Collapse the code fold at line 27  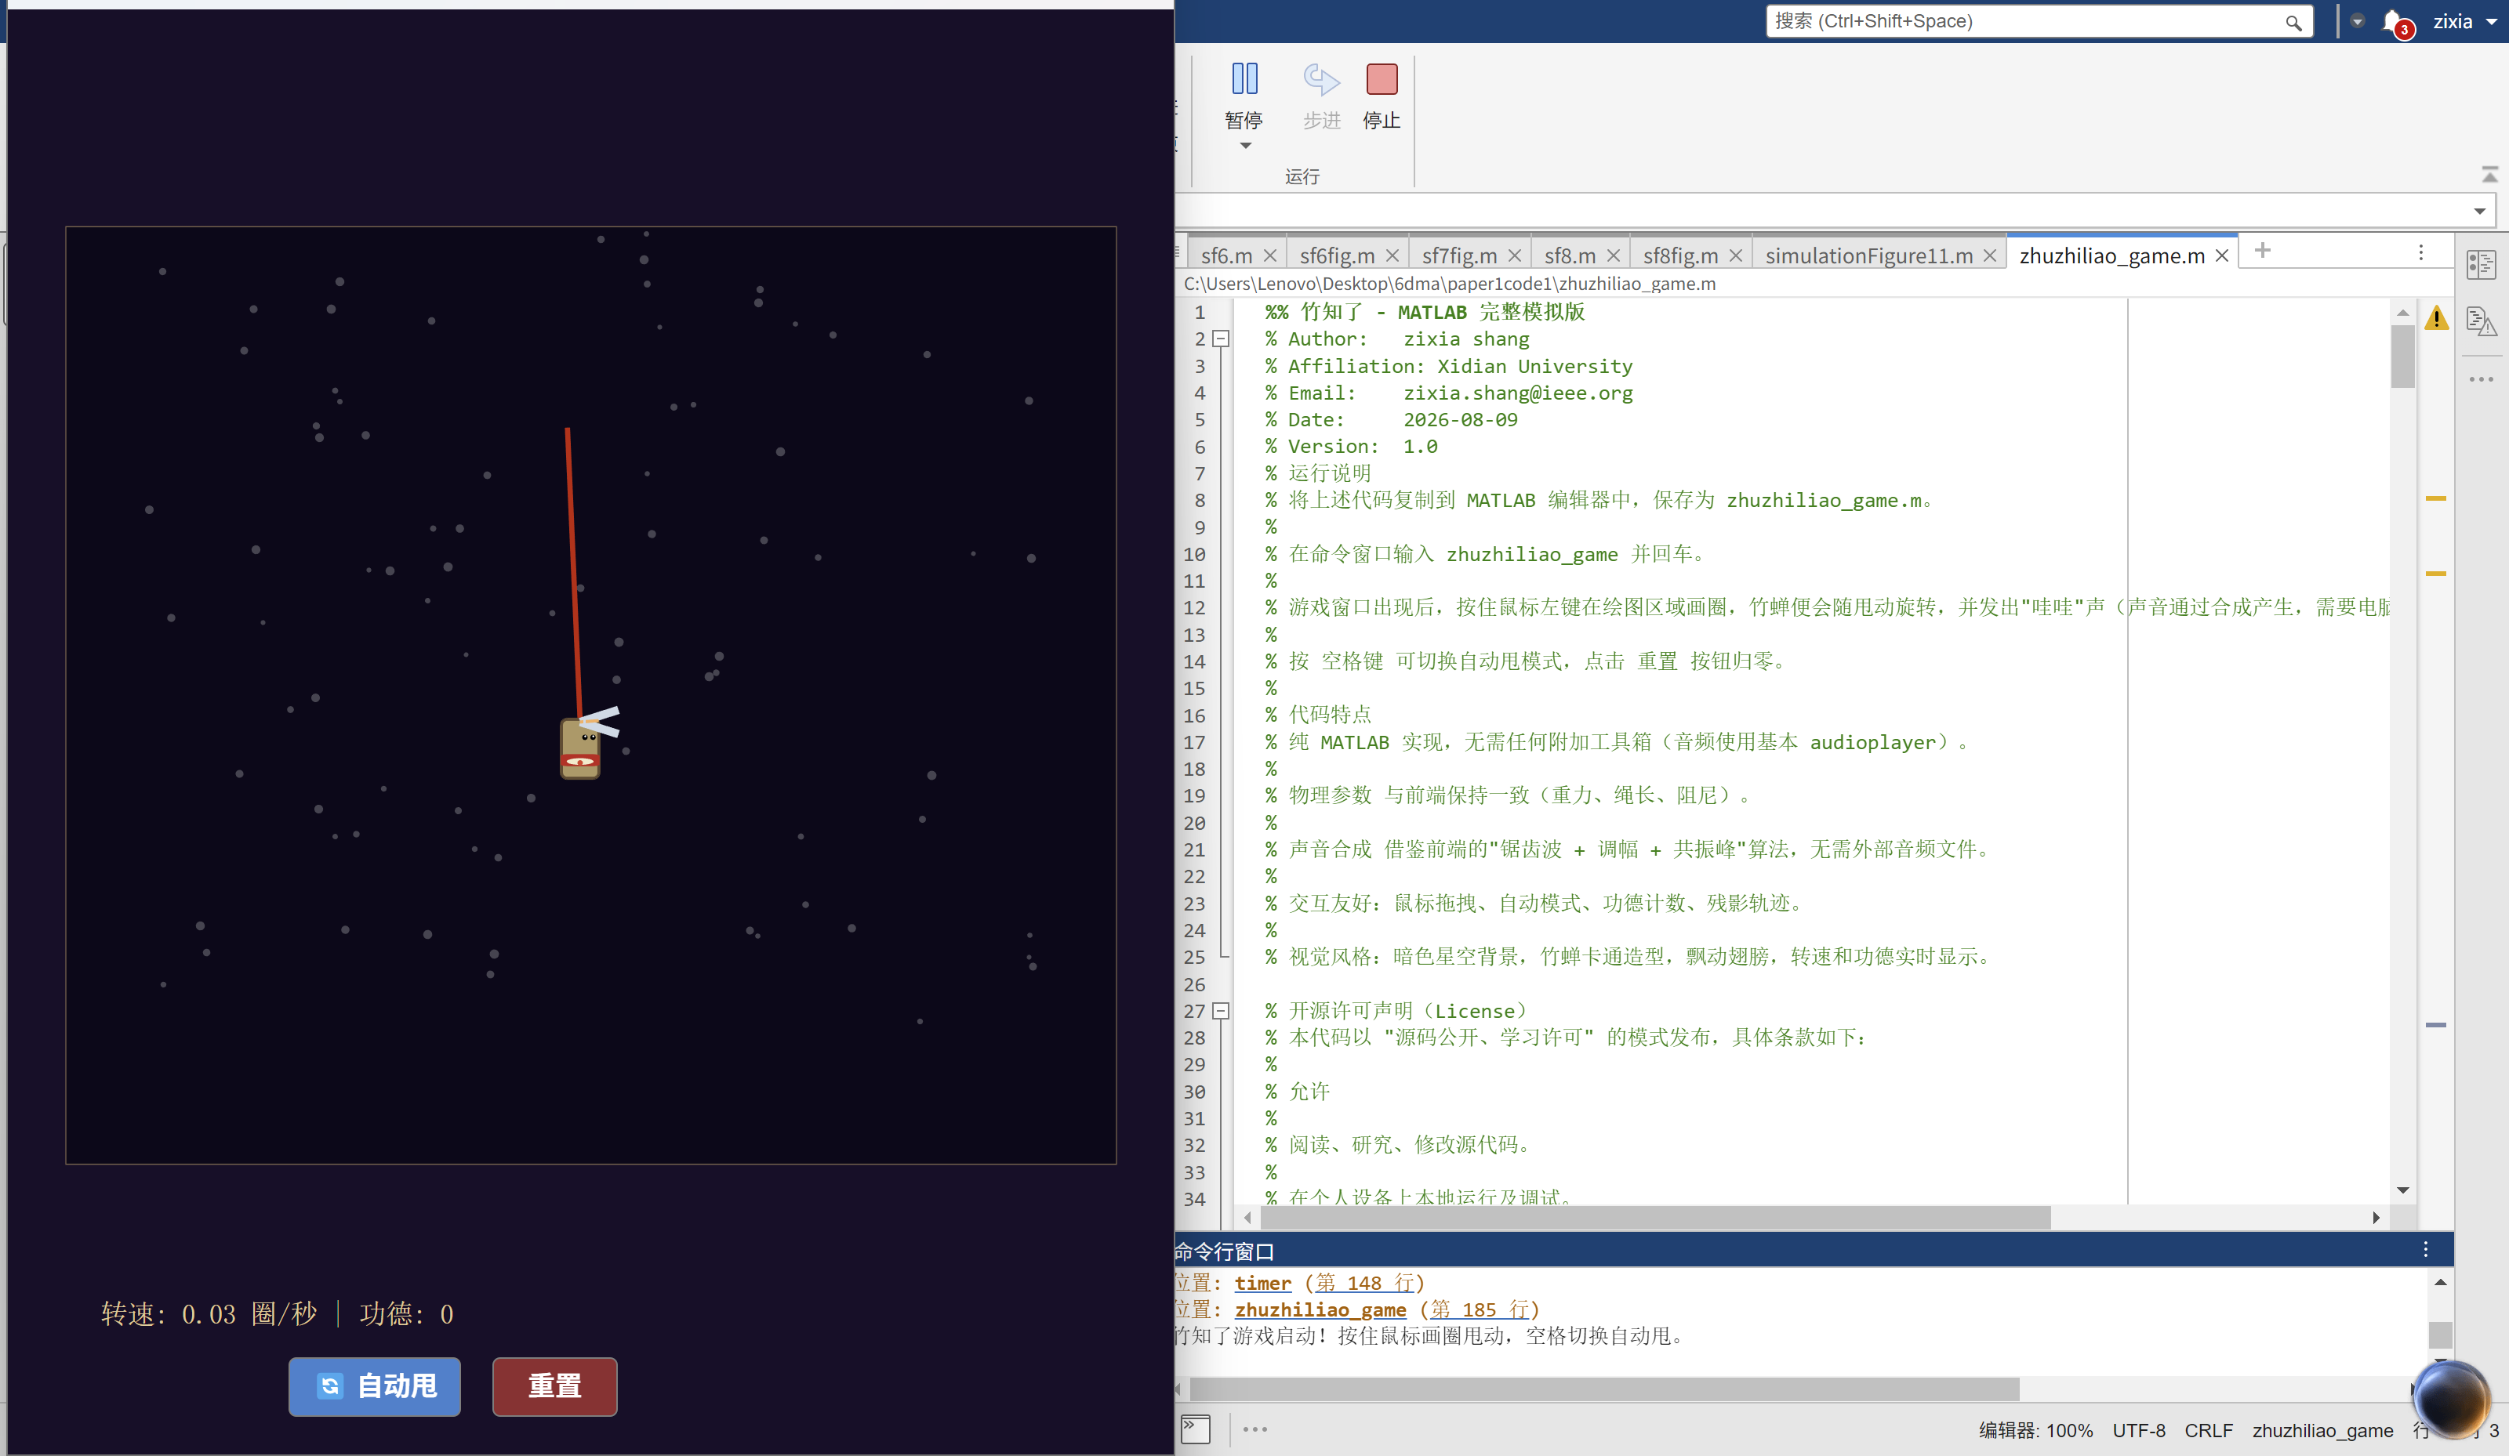(x=1221, y=1011)
